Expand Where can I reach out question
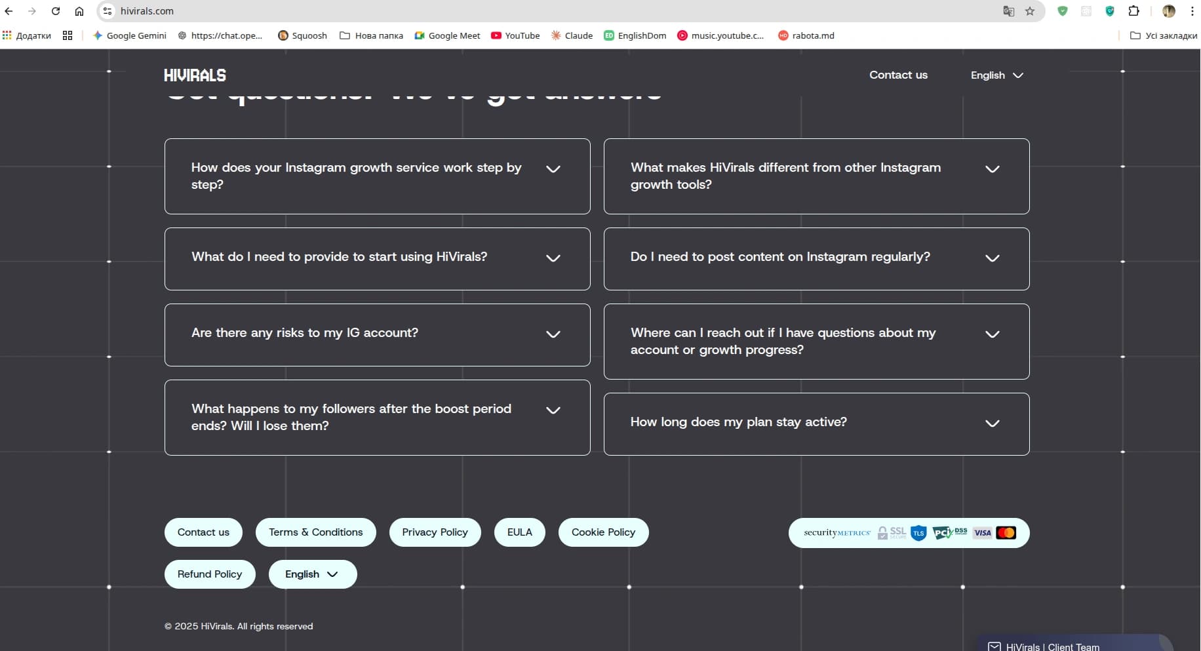The width and height of the screenshot is (1201, 651). 816,342
